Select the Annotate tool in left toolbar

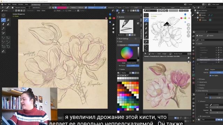point(3,51)
